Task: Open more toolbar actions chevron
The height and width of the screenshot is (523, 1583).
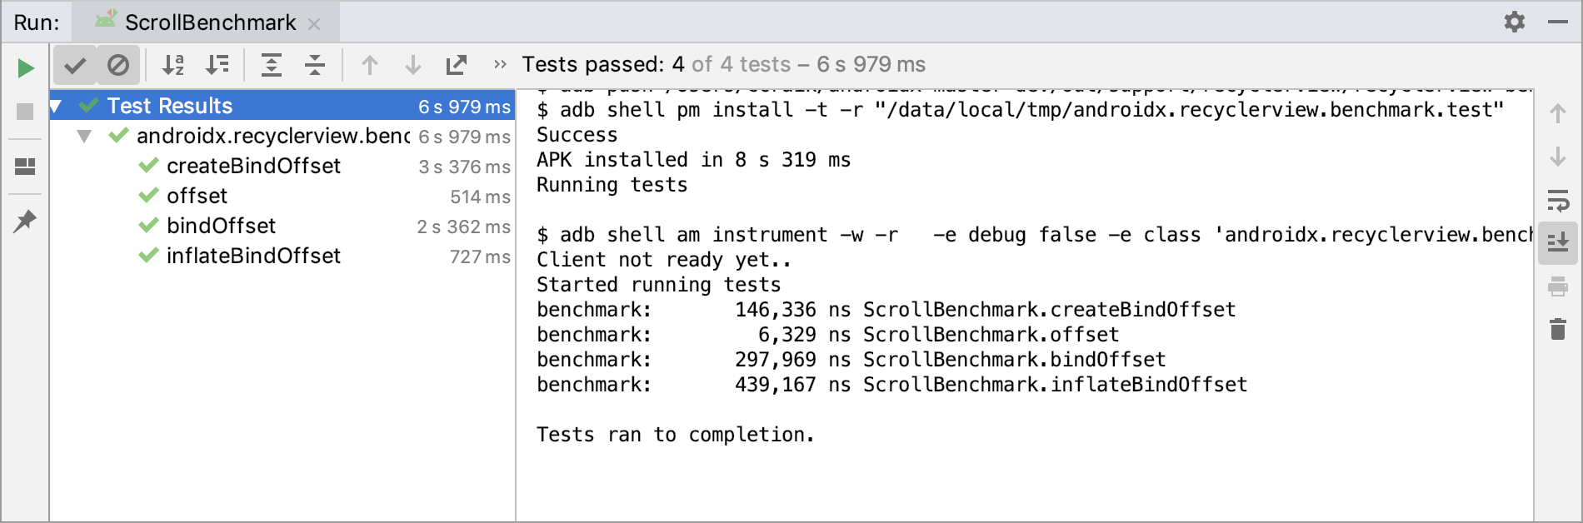Action: tap(500, 65)
